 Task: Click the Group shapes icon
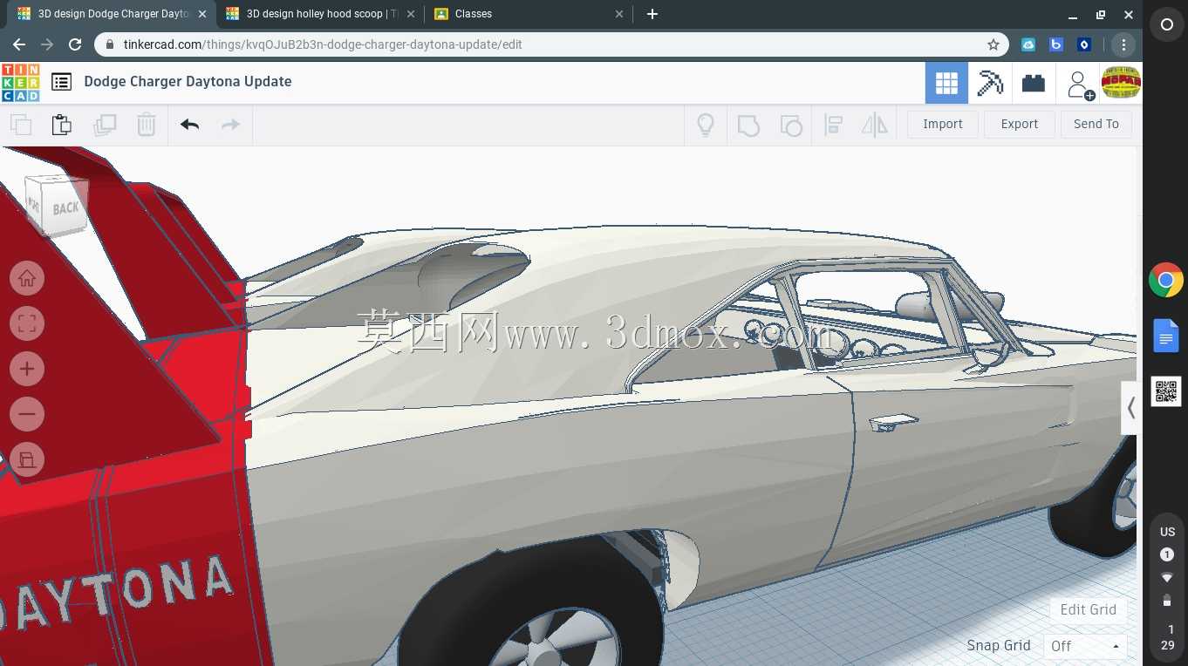(x=748, y=125)
